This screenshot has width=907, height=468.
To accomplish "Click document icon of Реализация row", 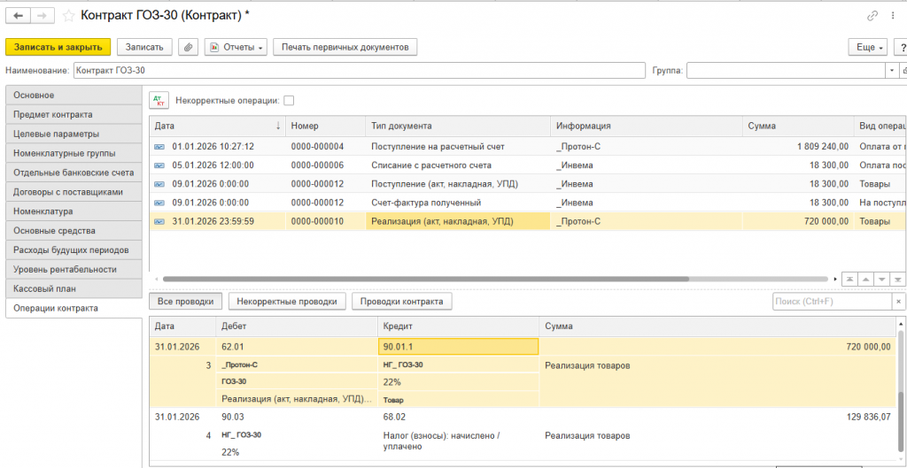I will coord(159,221).
